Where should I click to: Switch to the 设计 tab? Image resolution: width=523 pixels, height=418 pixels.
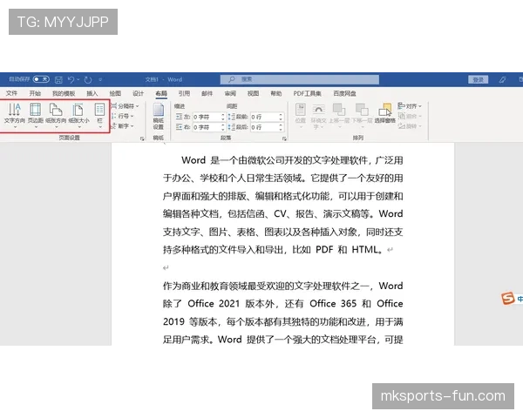tap(138, 93)
